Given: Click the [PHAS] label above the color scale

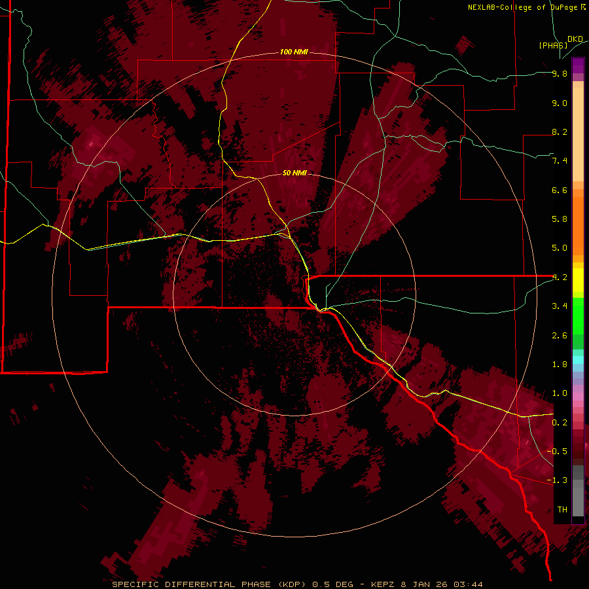Looking at the screenshot, I should click(553, 45).
